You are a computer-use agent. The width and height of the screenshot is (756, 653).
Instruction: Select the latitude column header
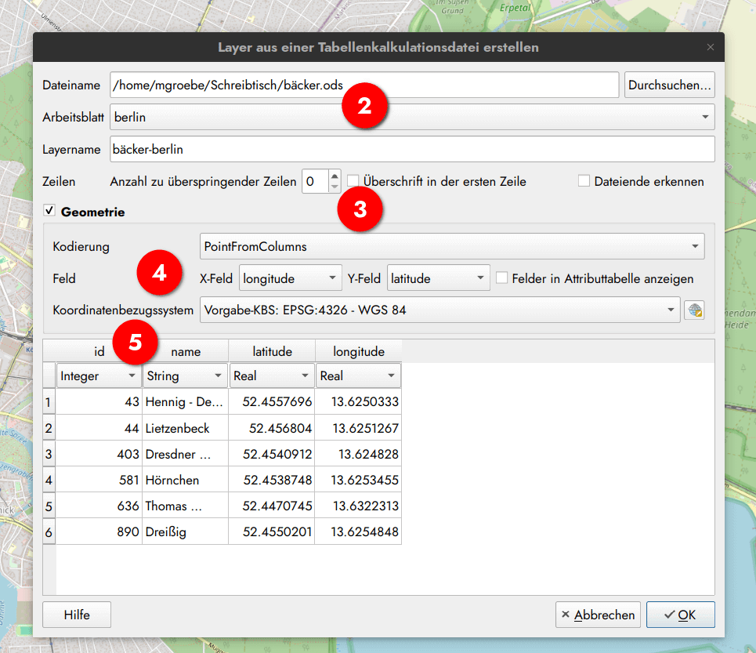click(271, 350)
